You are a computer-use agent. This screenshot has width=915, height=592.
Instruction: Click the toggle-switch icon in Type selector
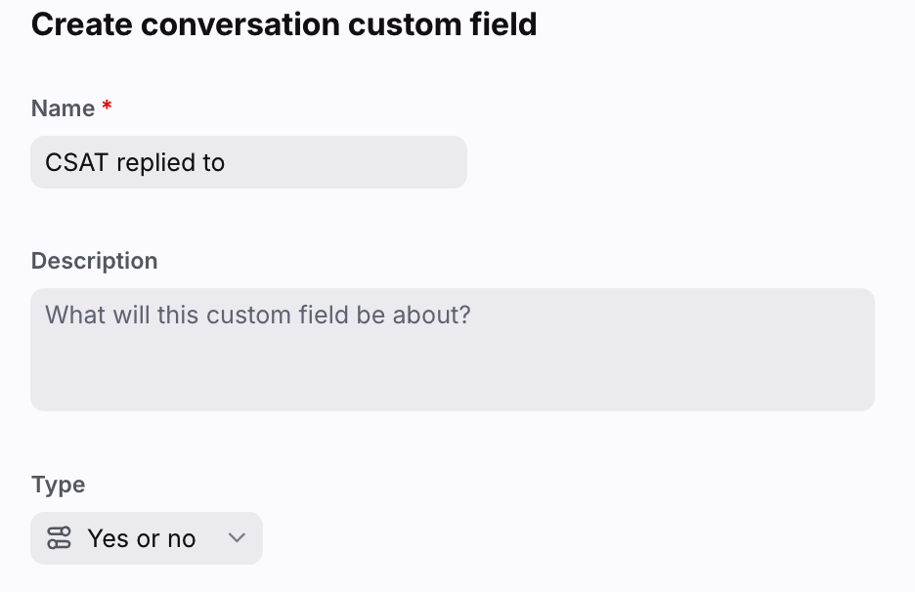coord(59,537)
